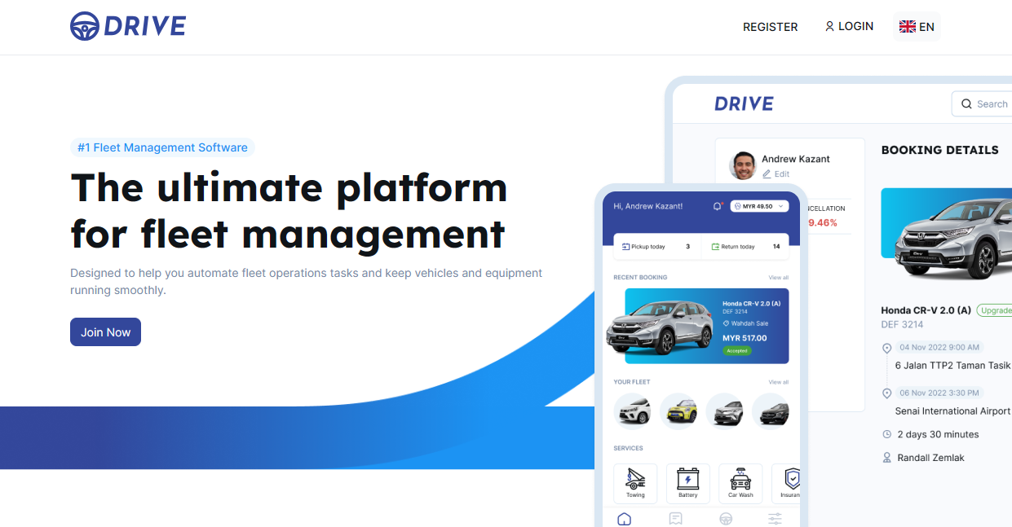Open the settings sliders icon in bottom navigation
This screenshot has height=527, width=1012.
774,518
